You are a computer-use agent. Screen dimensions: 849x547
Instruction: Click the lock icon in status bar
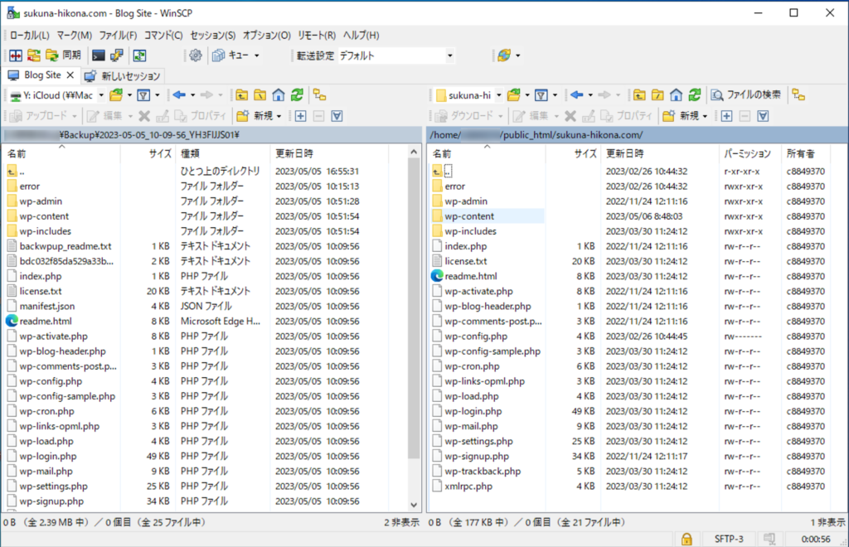tap(686, 539)
